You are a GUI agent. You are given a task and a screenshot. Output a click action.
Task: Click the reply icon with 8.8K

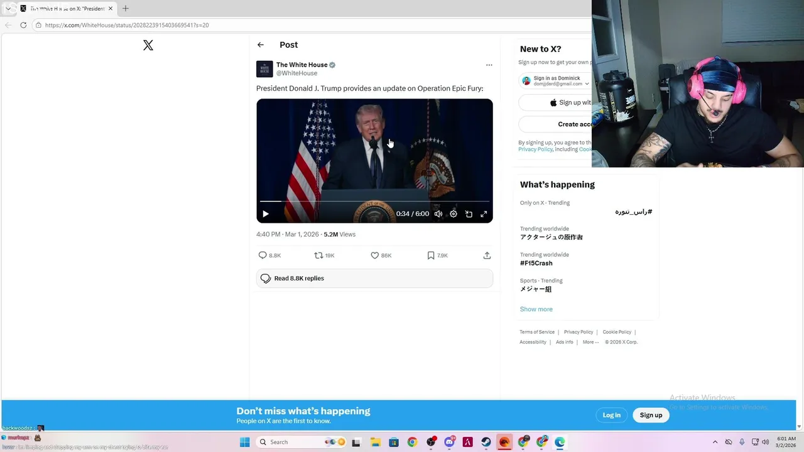263,256
